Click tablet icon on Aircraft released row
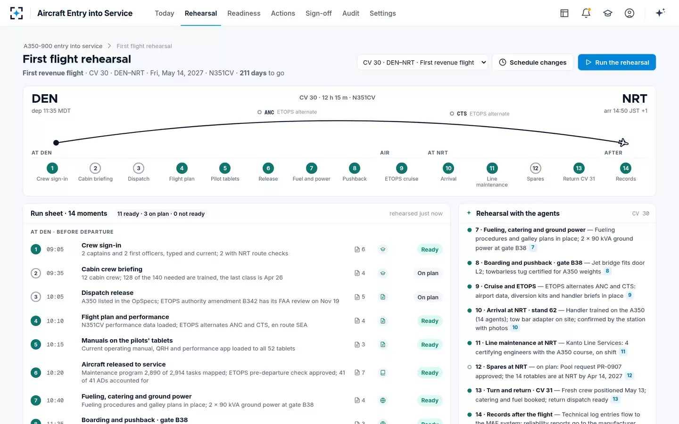 click(x=383, y=373)
